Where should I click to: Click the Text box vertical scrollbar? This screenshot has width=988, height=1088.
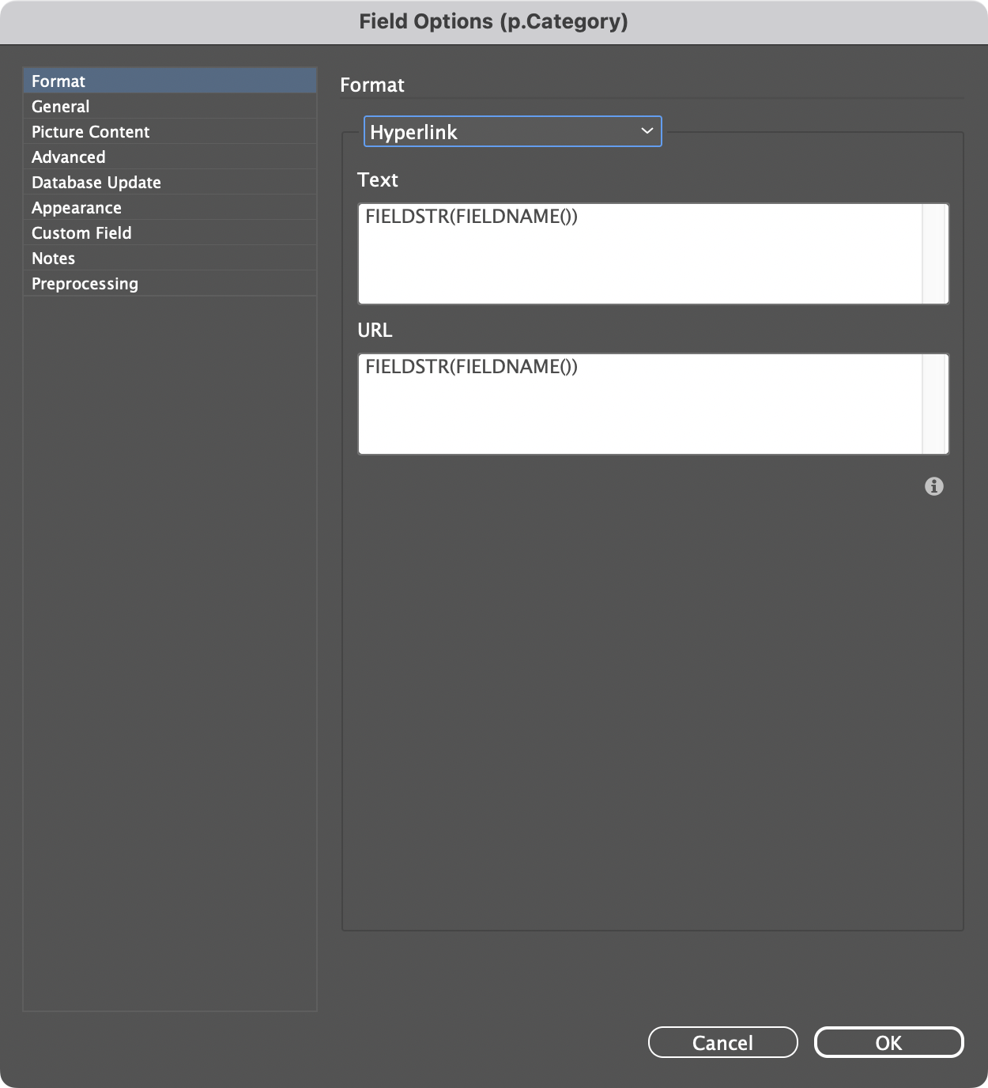(x=934, y=254)
